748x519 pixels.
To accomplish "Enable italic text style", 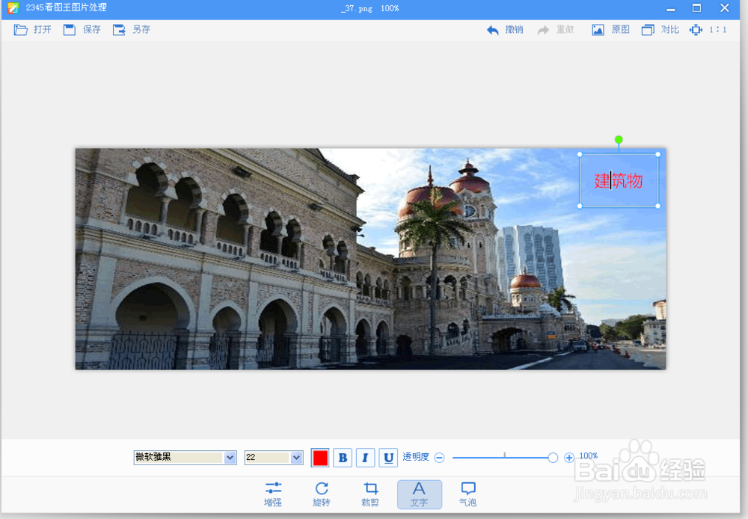I will pos(365,457).
